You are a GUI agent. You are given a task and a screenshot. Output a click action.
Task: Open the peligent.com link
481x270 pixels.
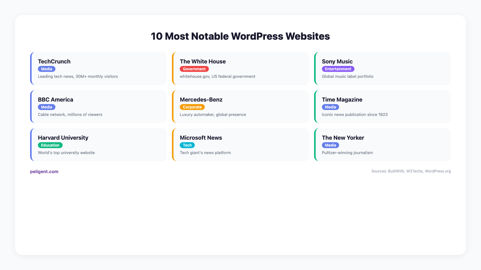click(44, 172)
